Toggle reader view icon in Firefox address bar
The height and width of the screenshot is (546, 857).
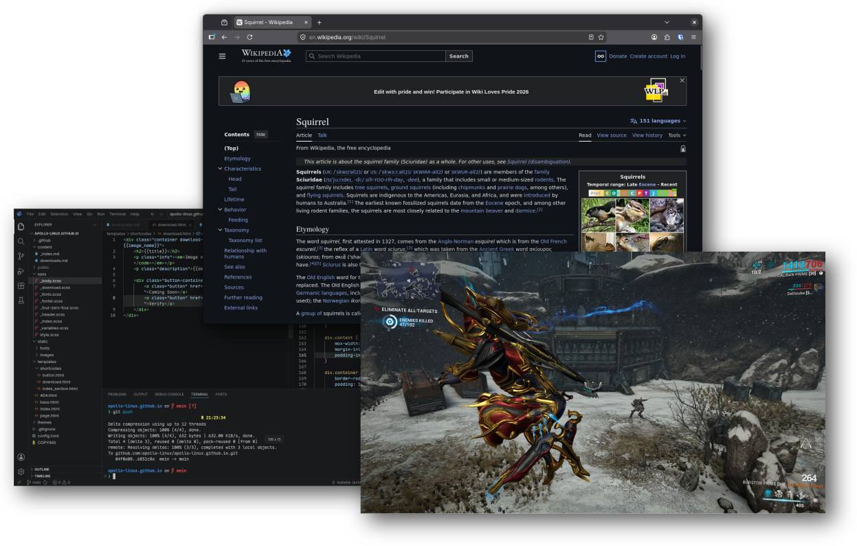pos(590,37)
